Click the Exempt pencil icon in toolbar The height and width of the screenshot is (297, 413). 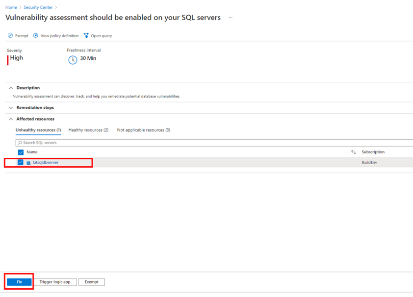click(10, 35)
